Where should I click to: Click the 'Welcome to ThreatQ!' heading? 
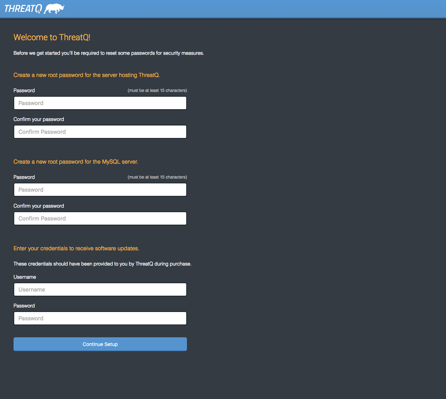[x=52, y=37]
